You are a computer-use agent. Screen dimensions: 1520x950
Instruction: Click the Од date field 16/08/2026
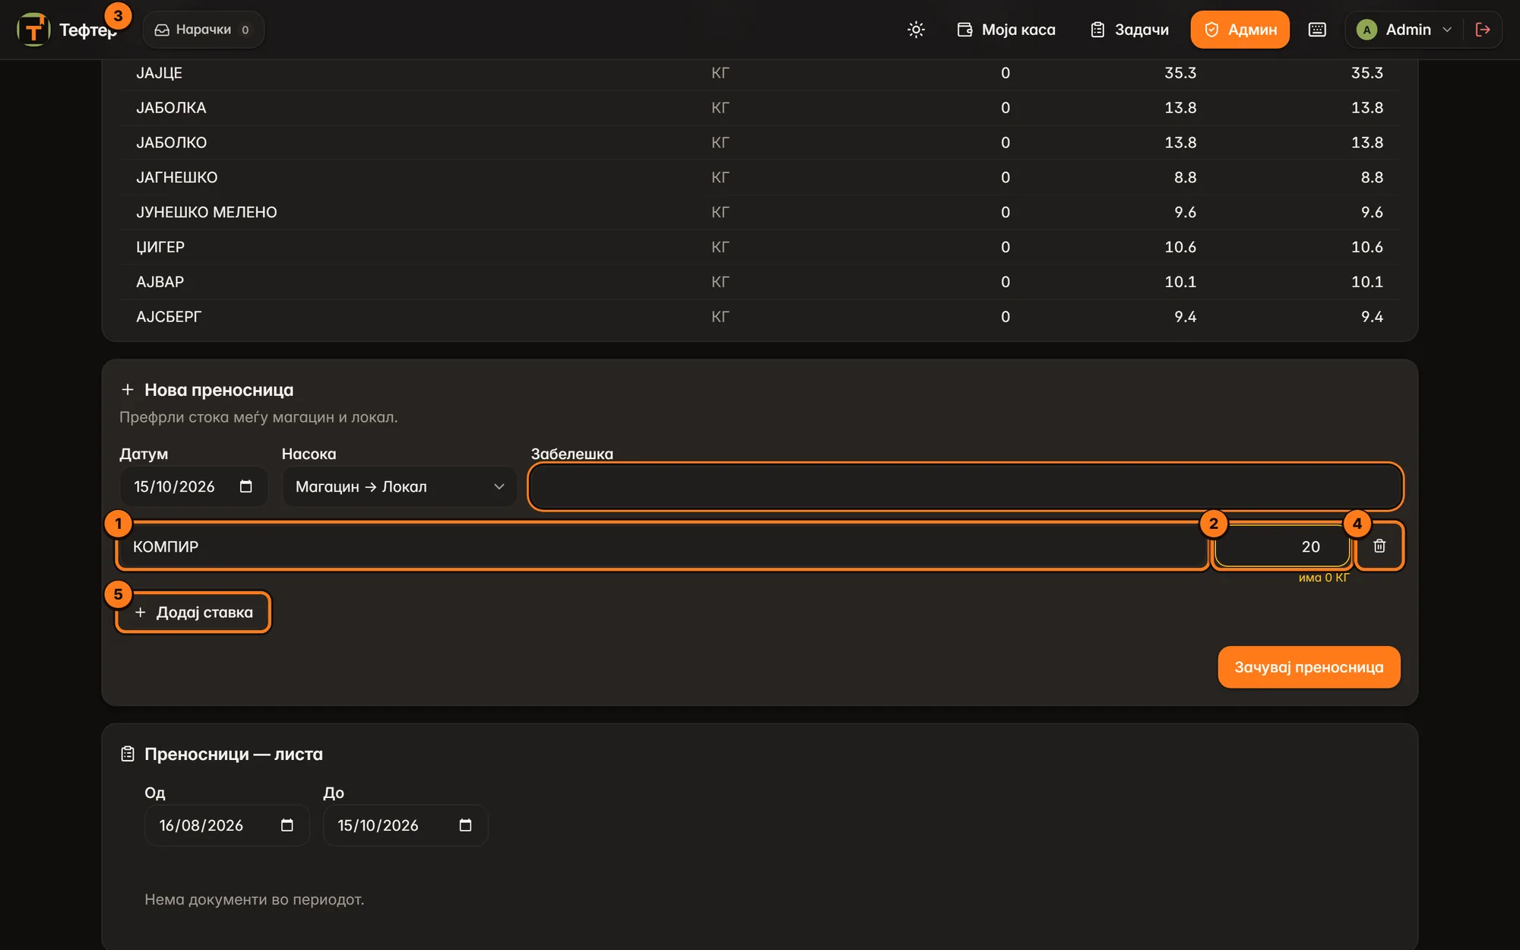227,825
